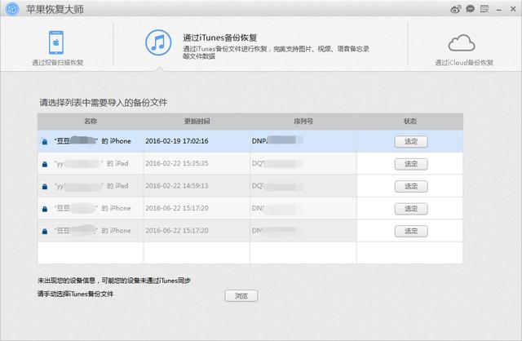Open the chat bubble feedback icon

pyautogui.click(x=470, y=9)
